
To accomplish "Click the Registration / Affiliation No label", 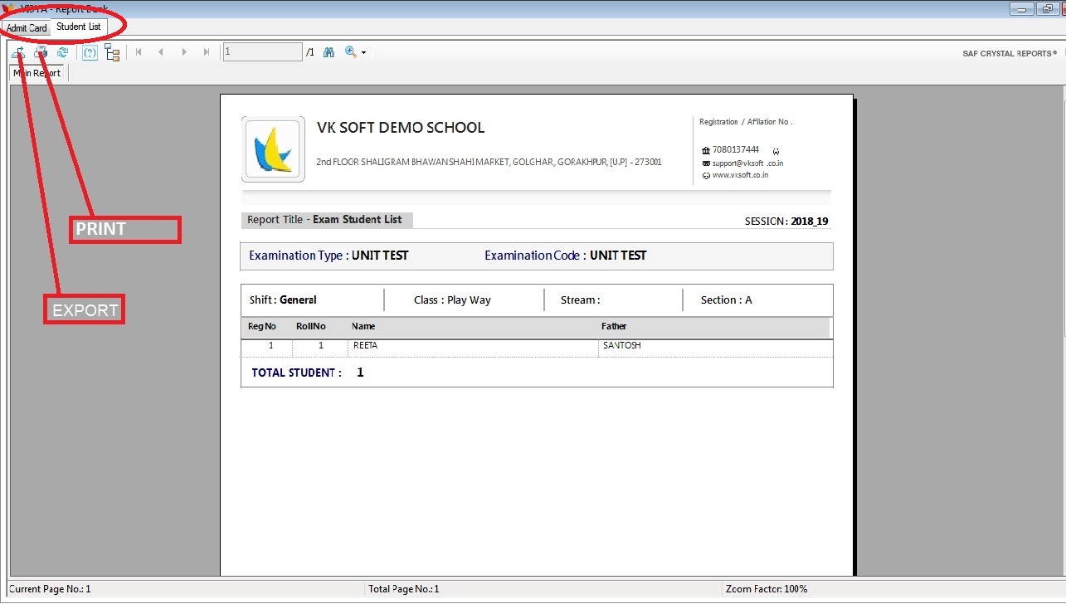I will coord(746,122).
